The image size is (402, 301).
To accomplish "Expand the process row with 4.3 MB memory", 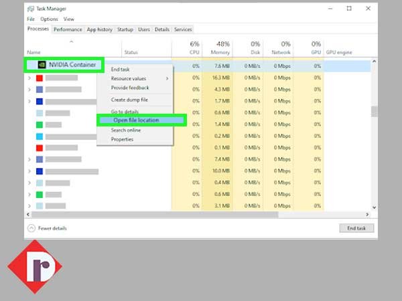I will click(x=29, y=90).
